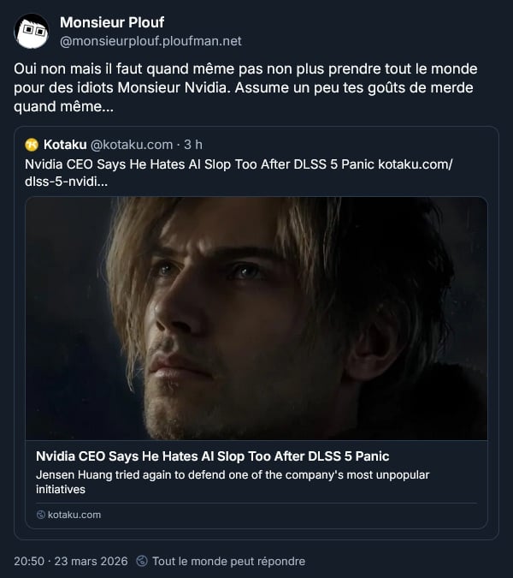Click the globe icon next to the reply setting
The image size is (513, 578).
[141, 562]
